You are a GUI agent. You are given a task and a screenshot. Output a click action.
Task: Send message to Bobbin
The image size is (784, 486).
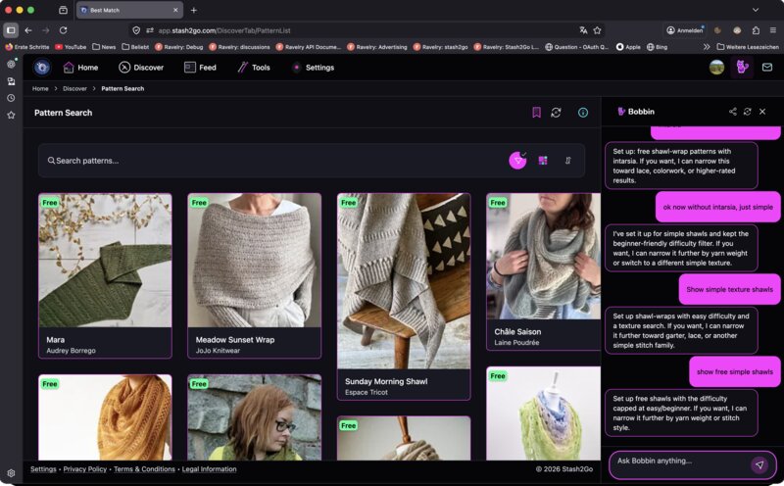point(759,464)
